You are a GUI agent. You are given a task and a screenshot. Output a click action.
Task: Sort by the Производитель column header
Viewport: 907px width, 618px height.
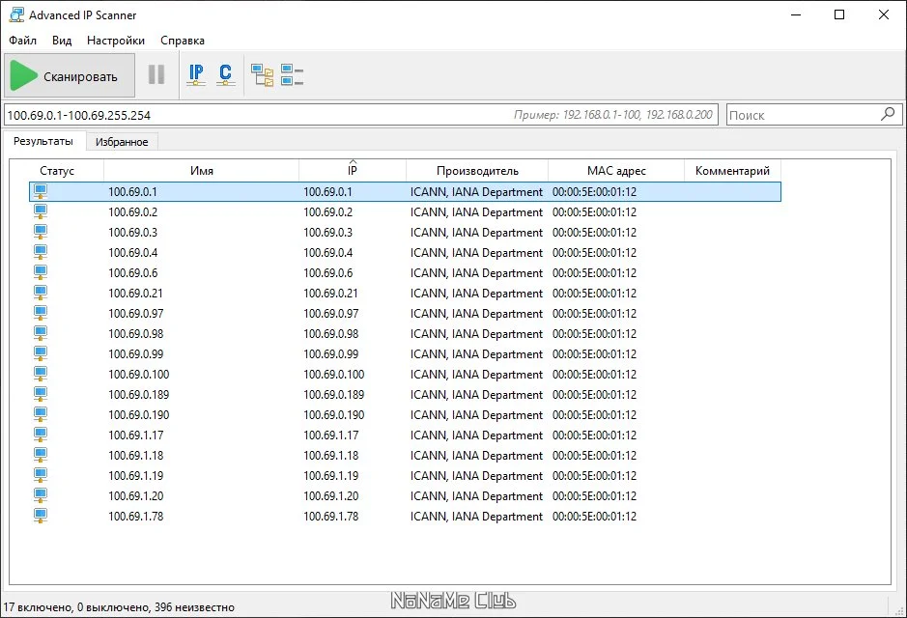tap(477, 171)
